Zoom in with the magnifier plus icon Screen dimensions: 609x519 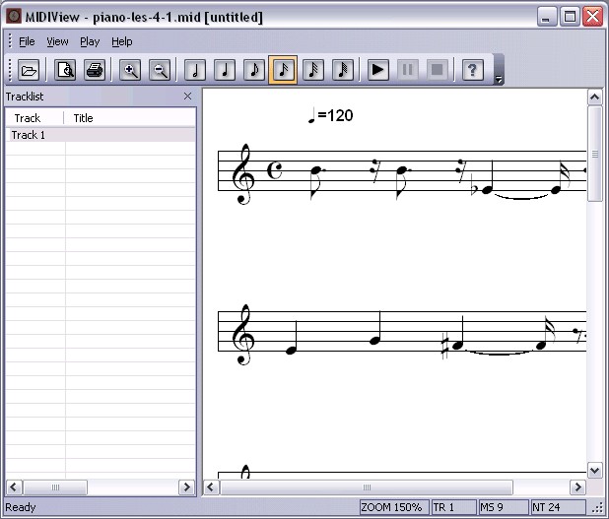(x=130, y=70)
